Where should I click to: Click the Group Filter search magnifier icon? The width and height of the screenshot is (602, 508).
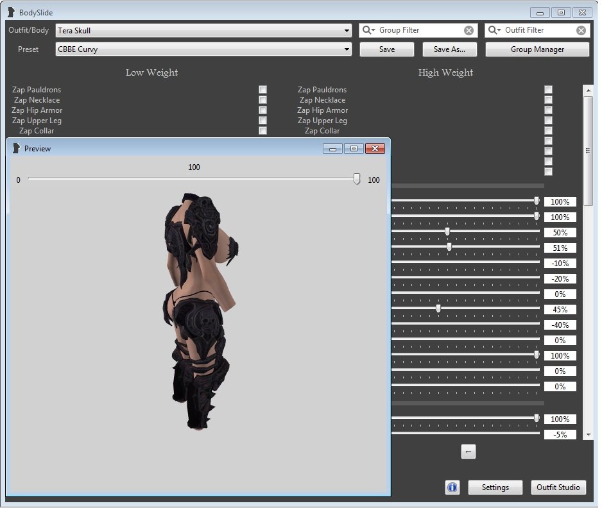369,30
